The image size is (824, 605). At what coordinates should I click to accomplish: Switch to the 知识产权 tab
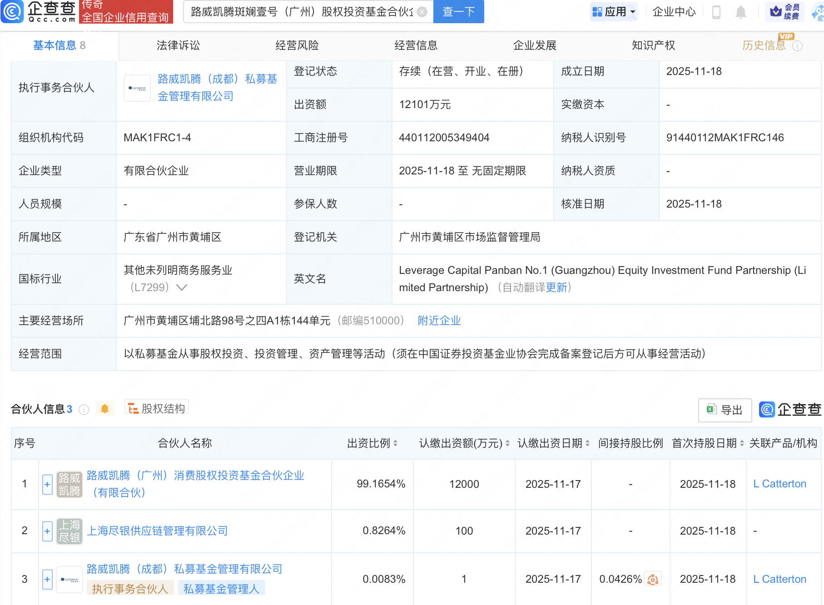click(653, 45)
